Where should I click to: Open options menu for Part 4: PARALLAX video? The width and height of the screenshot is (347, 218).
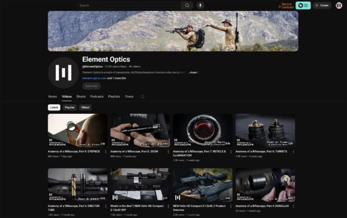[x=293, y=206]
